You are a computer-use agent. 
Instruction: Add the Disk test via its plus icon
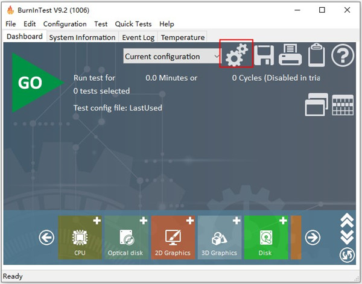pos(283,221)
